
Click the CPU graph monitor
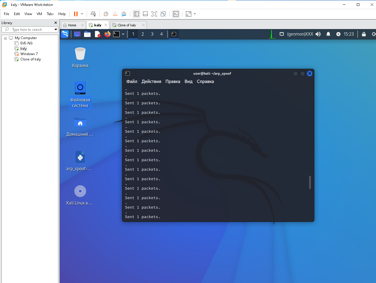(x=272, y=34)
